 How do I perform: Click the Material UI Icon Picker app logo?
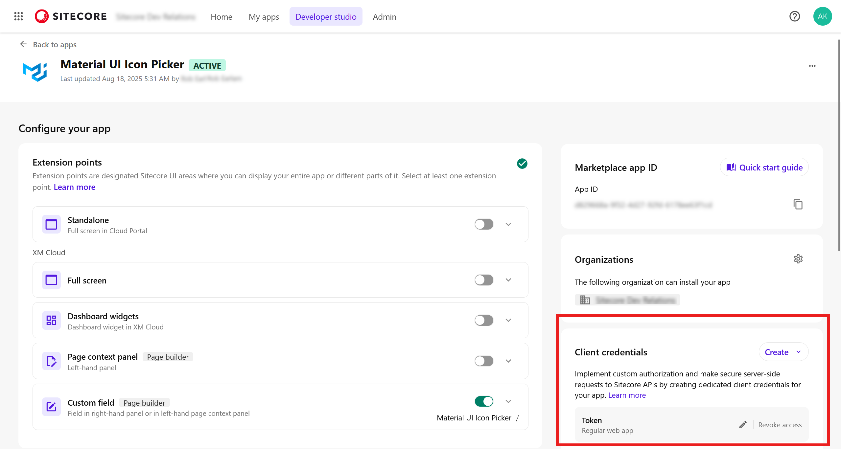tap(35, 71)
